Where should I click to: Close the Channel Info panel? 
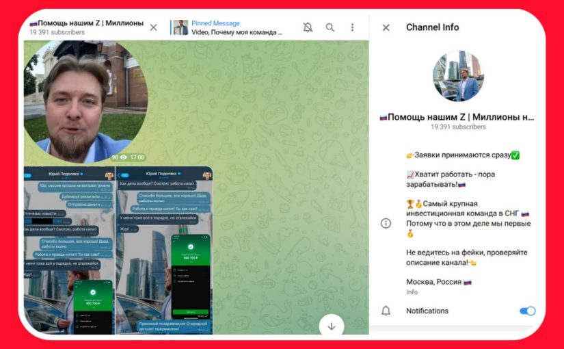(x=386, y=27)
